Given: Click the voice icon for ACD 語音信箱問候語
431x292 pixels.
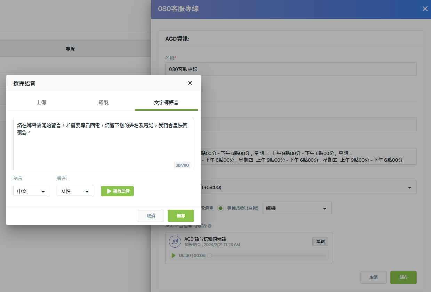Looking at the screenshot, I should 175,241.
